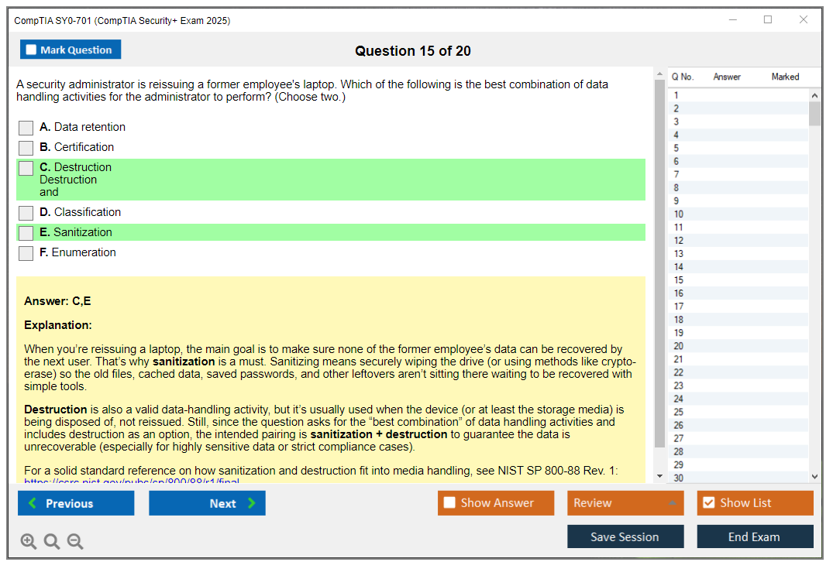This screenshot has height=569, width=833.
Task: Open the NIST SP 800-88 link
Action: pos(132,480)
